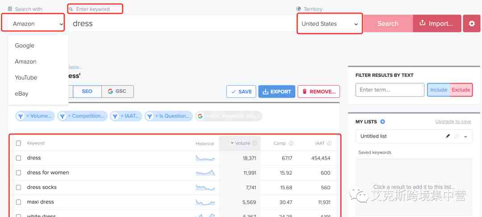Click the trash icon on REMOVE button
The width and height of the screenshot is (482, 217).
pyautogui.click(x=305, y=92)
